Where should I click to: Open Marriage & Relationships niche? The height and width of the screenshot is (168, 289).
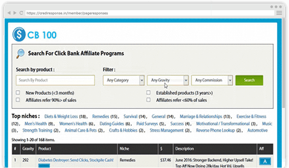coord(201,117)
